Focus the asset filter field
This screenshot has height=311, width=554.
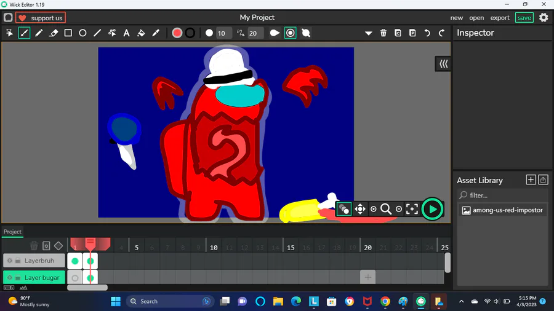coord(502,195)
